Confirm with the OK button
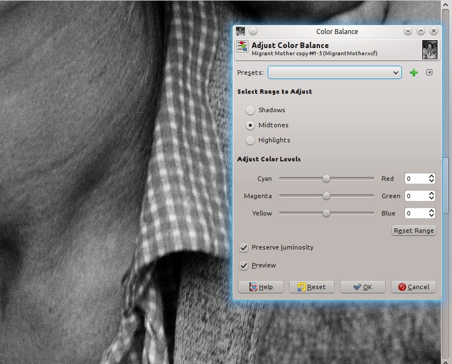This screenshot has height=364, width=452. point(362,287)
